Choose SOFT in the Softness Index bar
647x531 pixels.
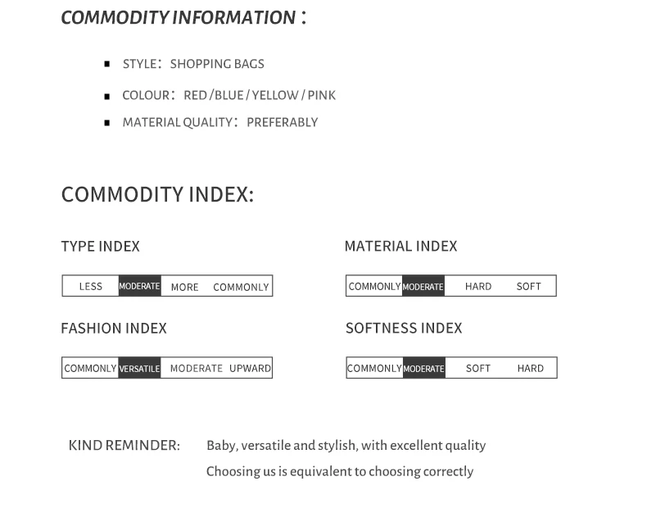[x=478, y=368]
